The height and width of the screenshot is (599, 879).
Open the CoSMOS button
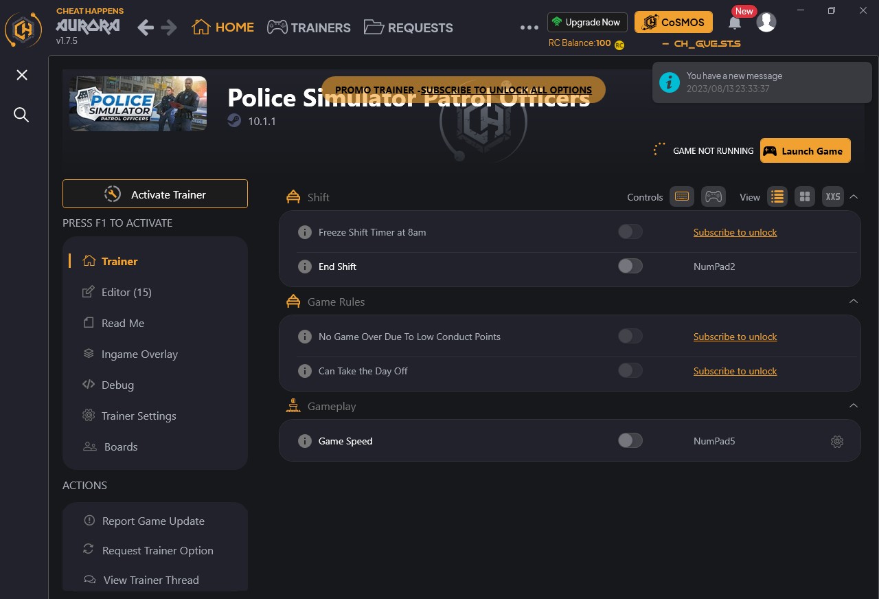(674, 22)
